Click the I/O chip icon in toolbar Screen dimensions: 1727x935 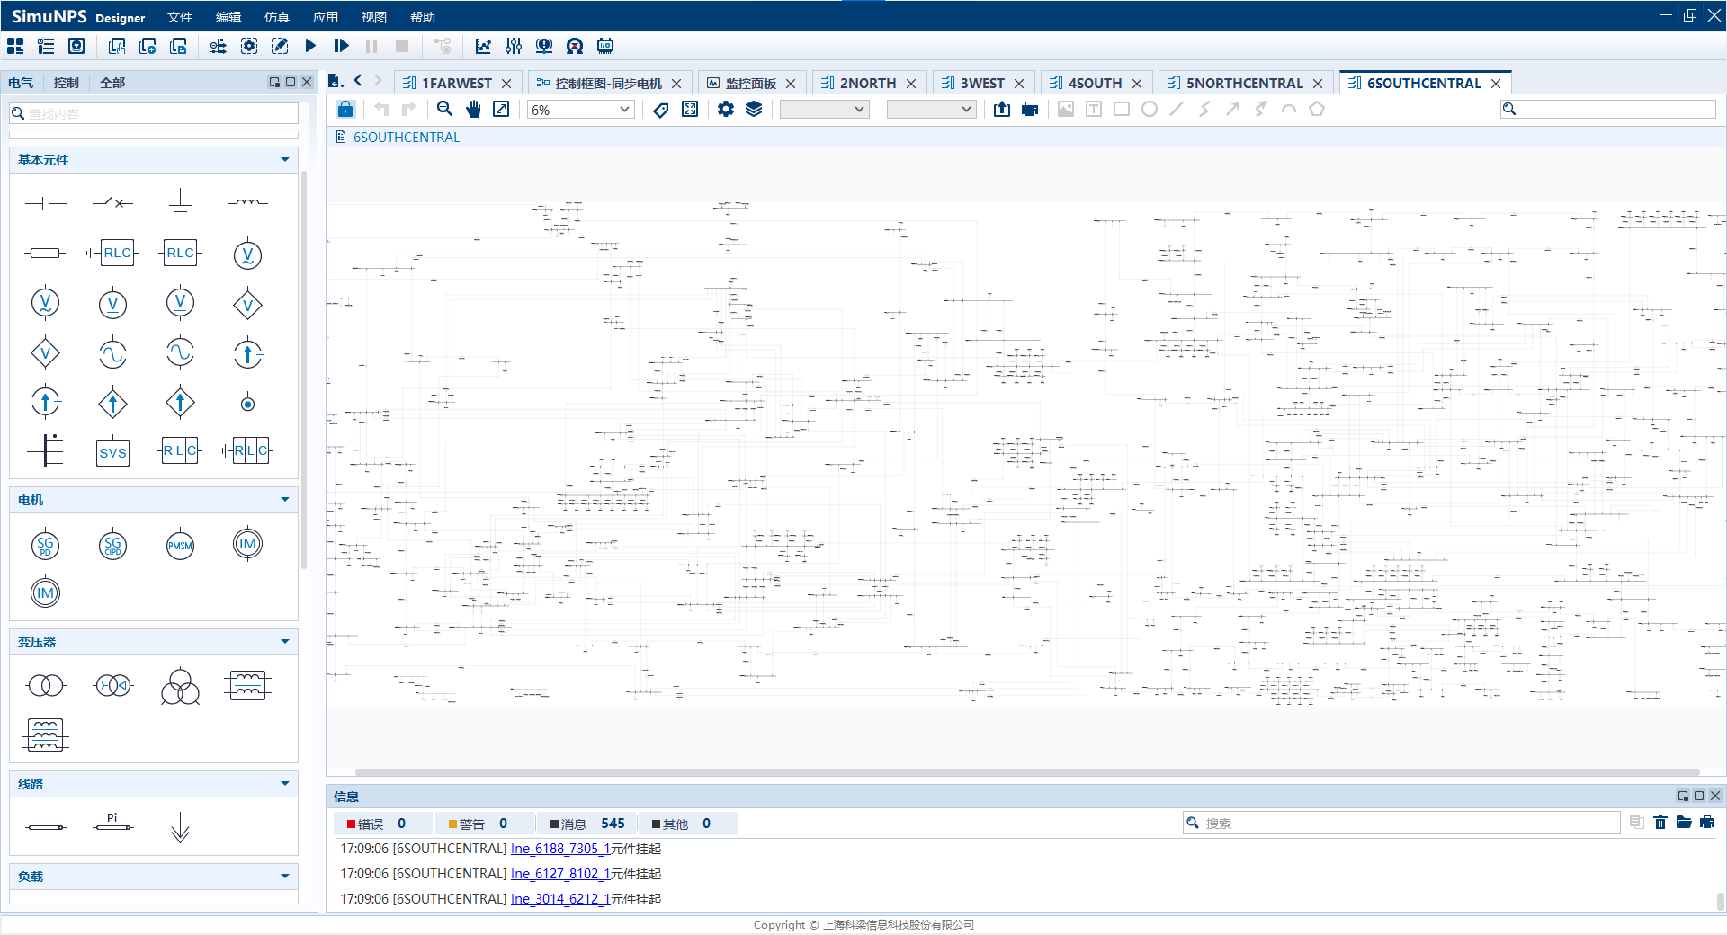[605, 46]
